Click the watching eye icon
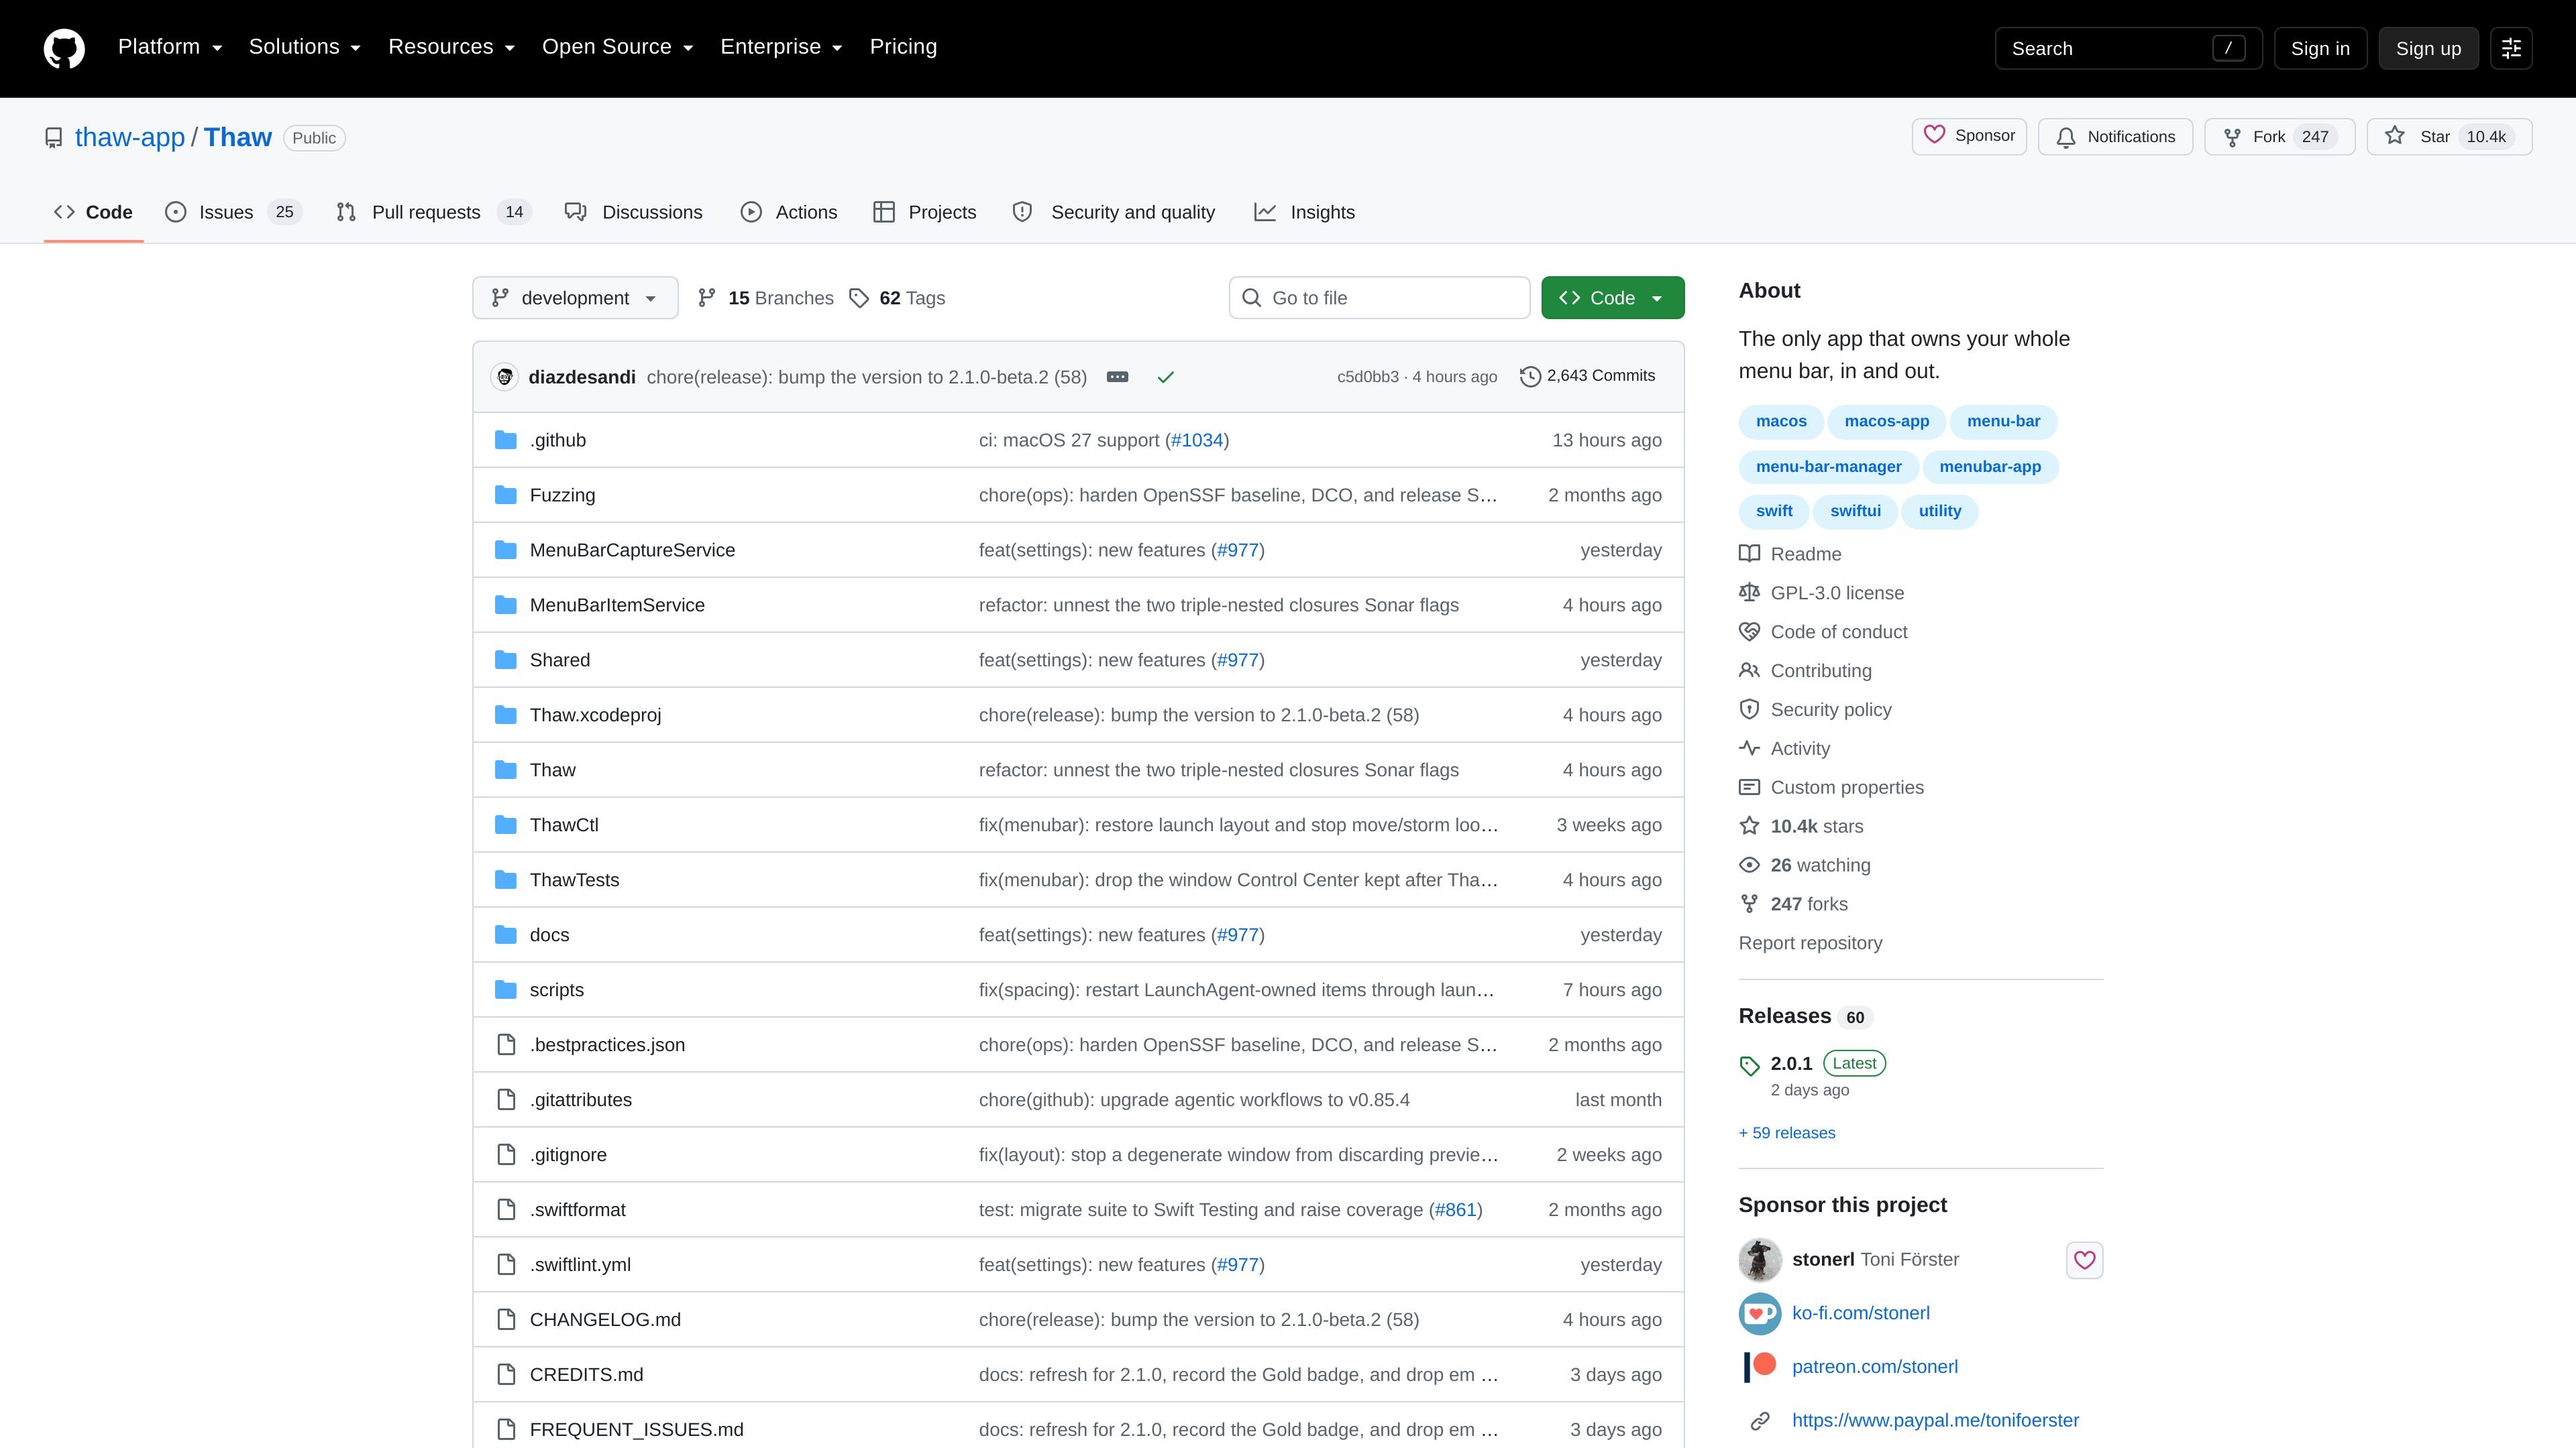Screen dimensions: 2576x1448 pyautogui.click(x=1749, y=864)
